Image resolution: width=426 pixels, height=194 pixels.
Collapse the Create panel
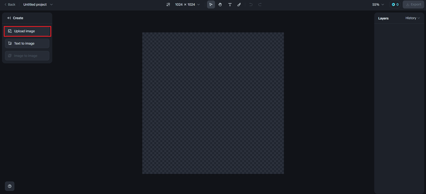point(9,18)
